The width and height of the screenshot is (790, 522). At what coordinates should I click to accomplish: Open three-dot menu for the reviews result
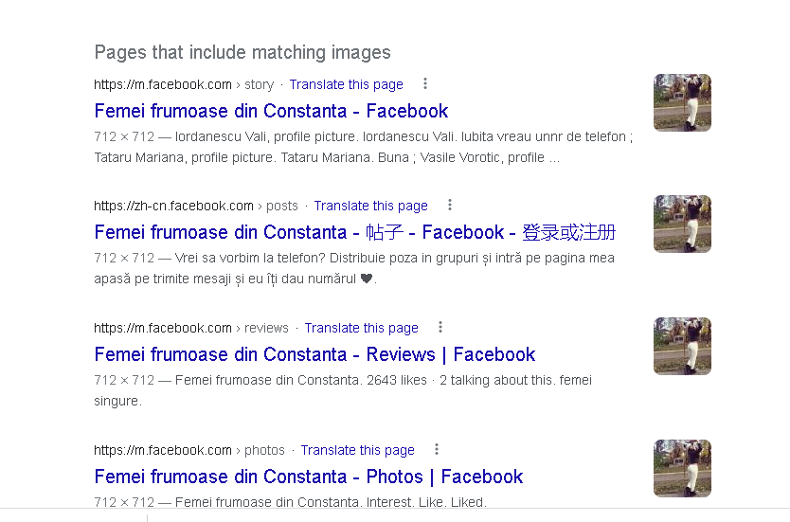[440, 328]
